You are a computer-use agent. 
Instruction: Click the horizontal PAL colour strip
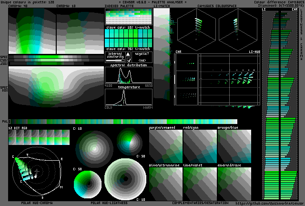[123, 122]
